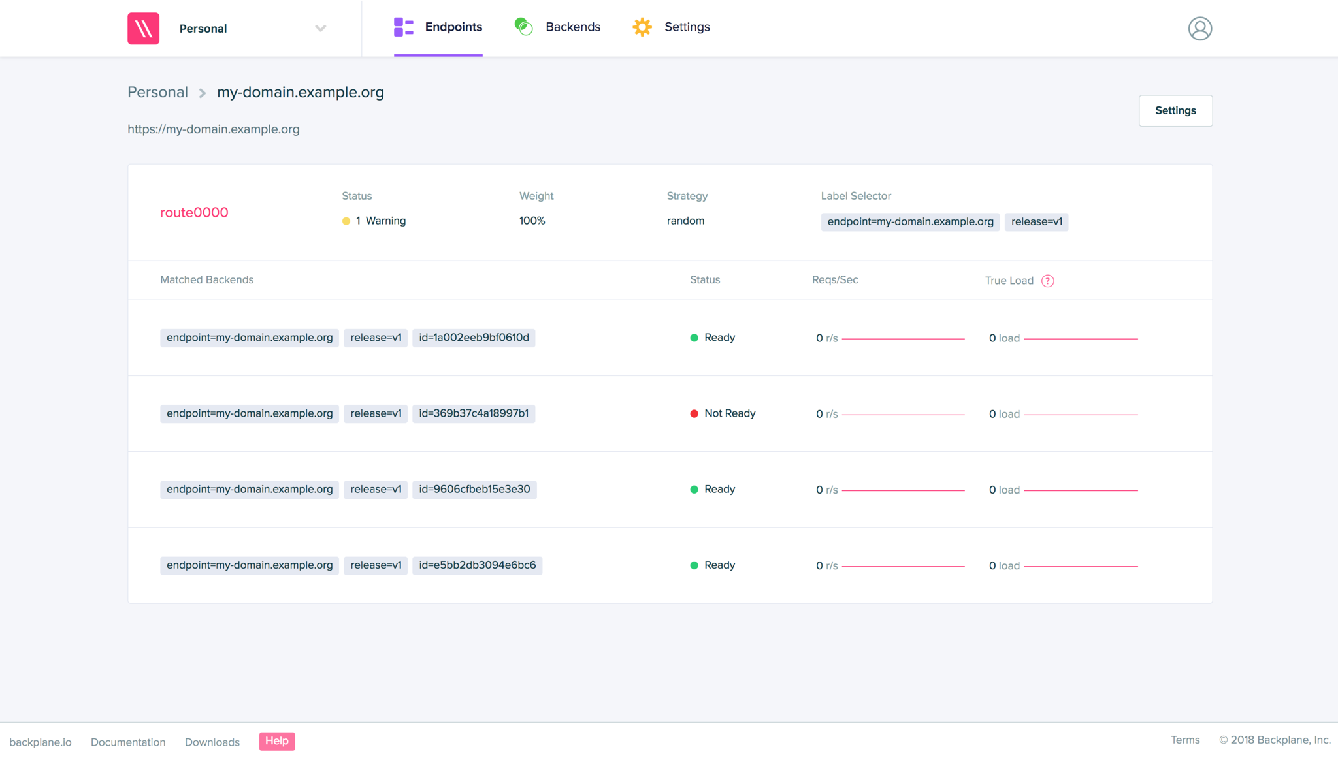Click the Backplane pink logo icon
This screenshot has width=1338, height=760.
coord(143,28)
